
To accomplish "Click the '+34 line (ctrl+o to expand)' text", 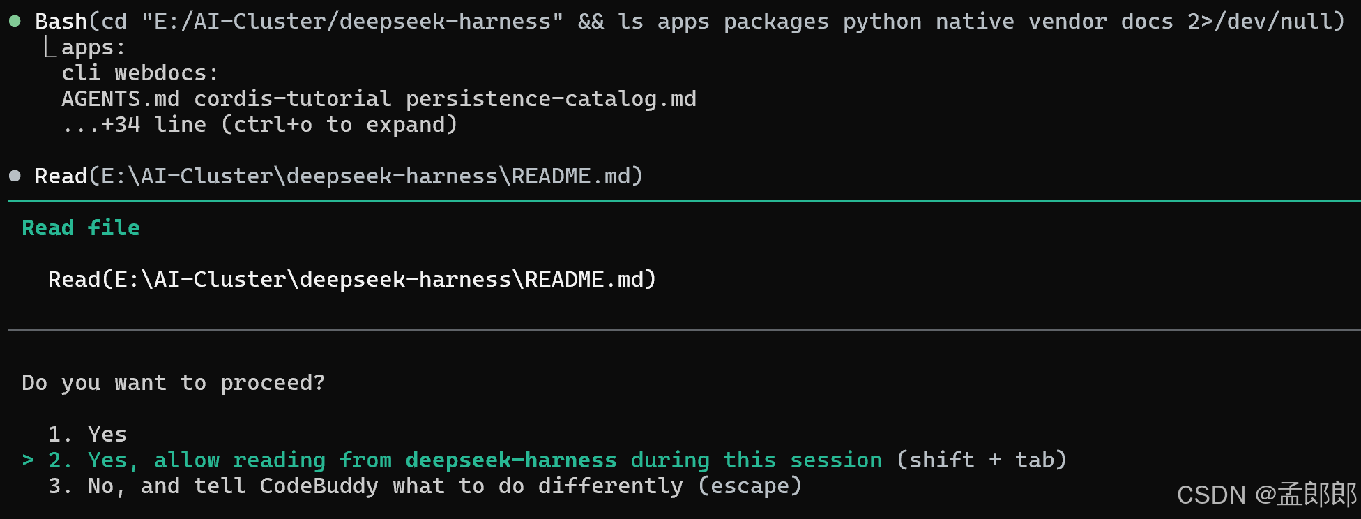I will click(259, 125).
